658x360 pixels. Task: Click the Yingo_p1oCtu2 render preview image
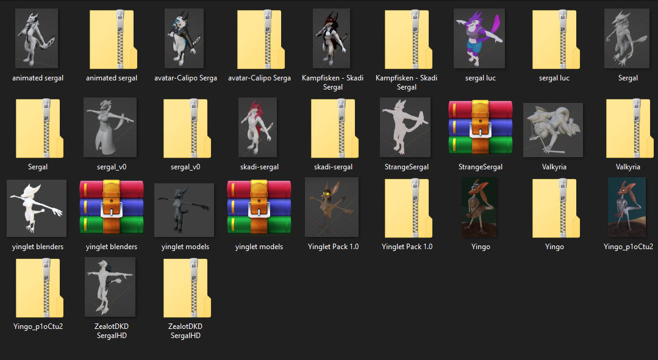tap(627, 207)
